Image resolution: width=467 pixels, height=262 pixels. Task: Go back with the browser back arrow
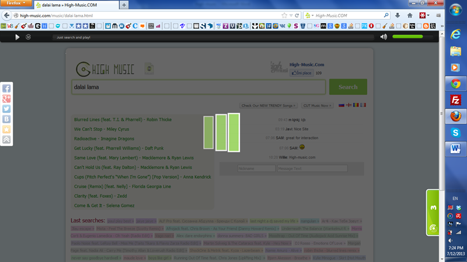point(6,16)
